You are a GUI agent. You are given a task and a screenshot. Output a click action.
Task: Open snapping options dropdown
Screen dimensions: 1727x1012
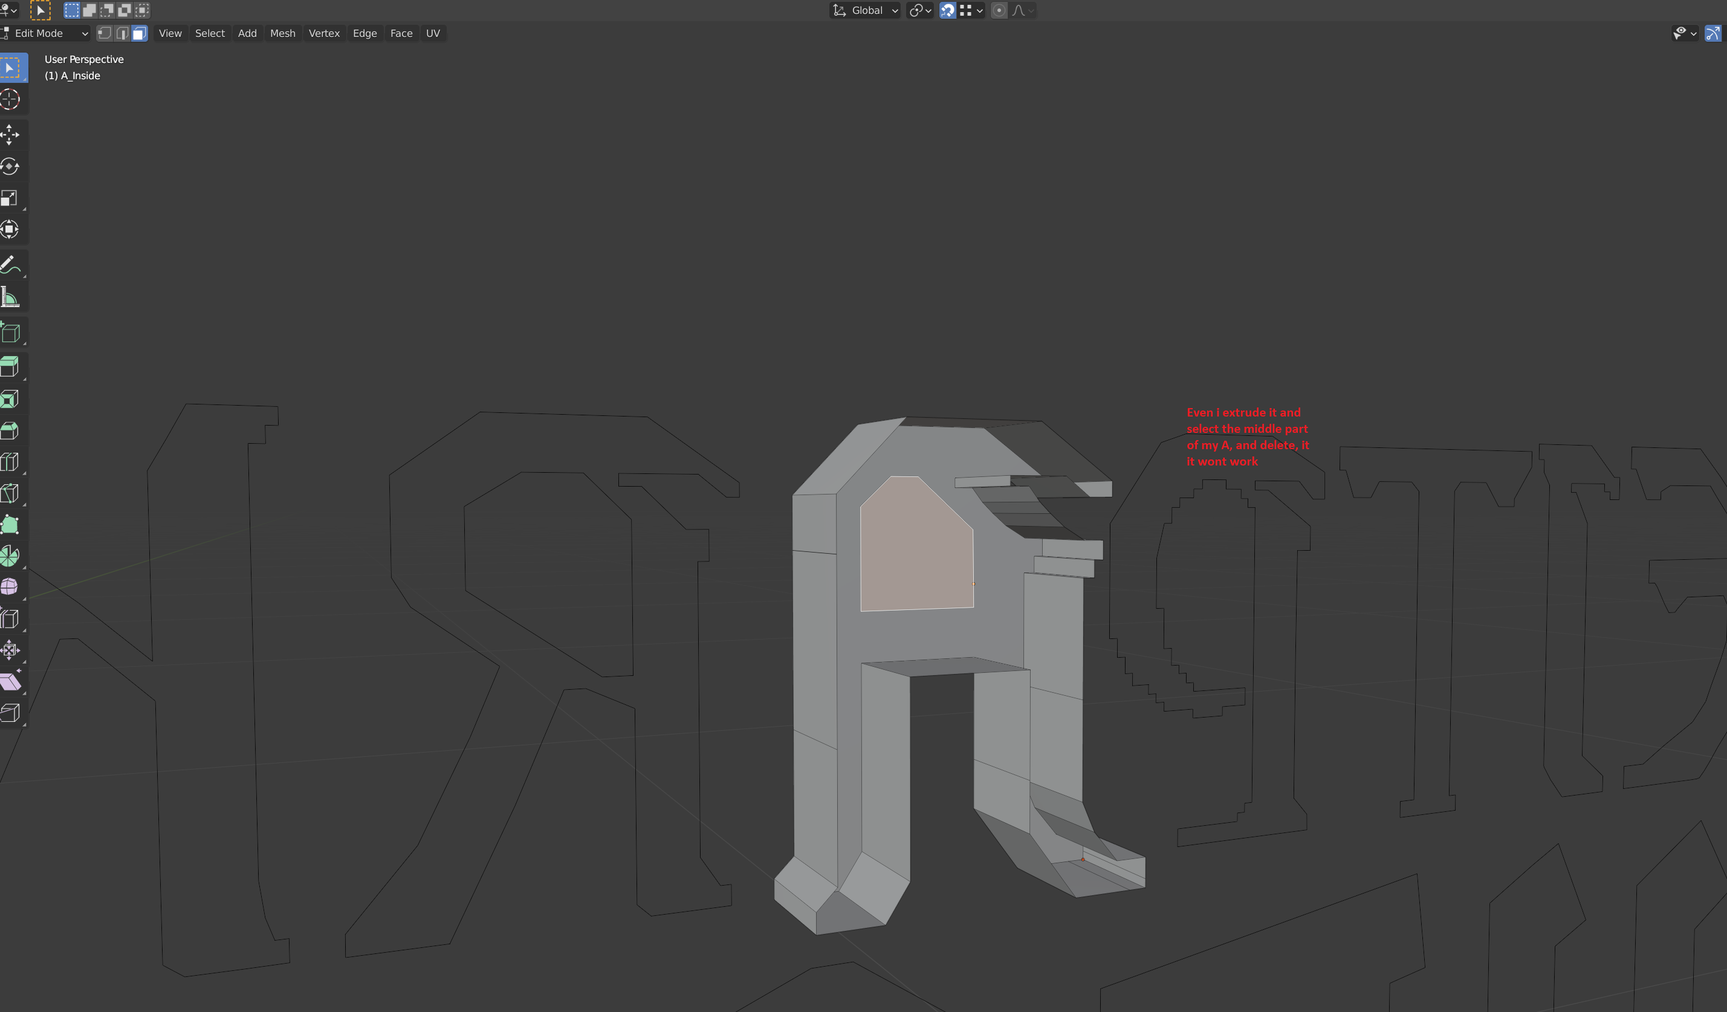click(x=972, y=10)
